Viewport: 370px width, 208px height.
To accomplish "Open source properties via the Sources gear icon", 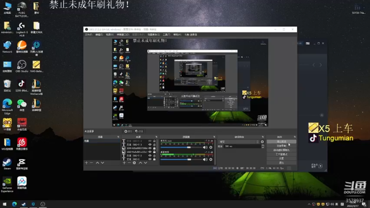I will tap(134, 163).
